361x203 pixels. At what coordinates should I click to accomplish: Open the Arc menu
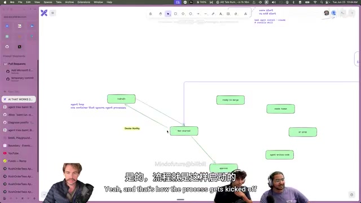tap(12, 2)
